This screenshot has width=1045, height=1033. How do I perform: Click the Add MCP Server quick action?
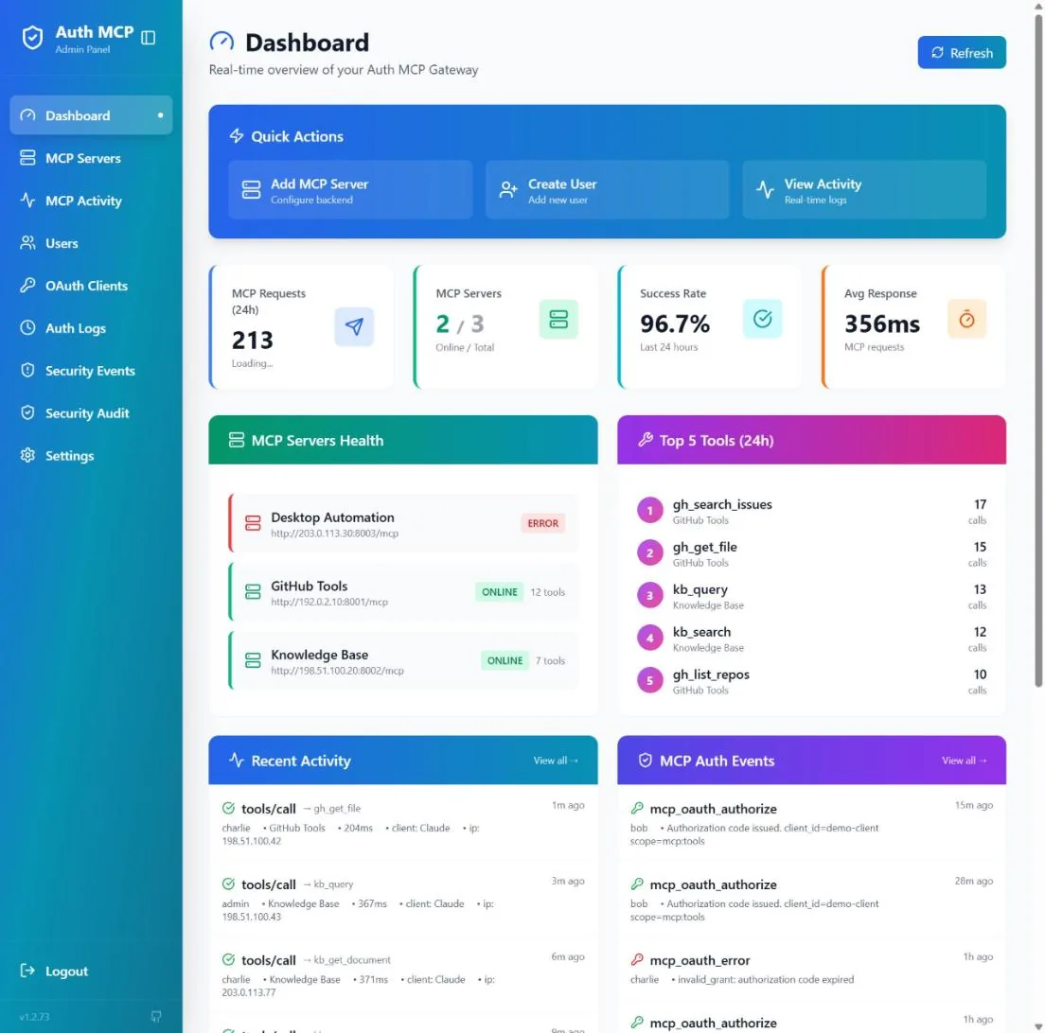point(350,190)
